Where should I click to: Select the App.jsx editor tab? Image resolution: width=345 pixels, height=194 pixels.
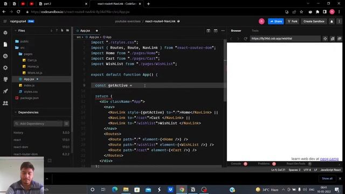click(85, 31)
